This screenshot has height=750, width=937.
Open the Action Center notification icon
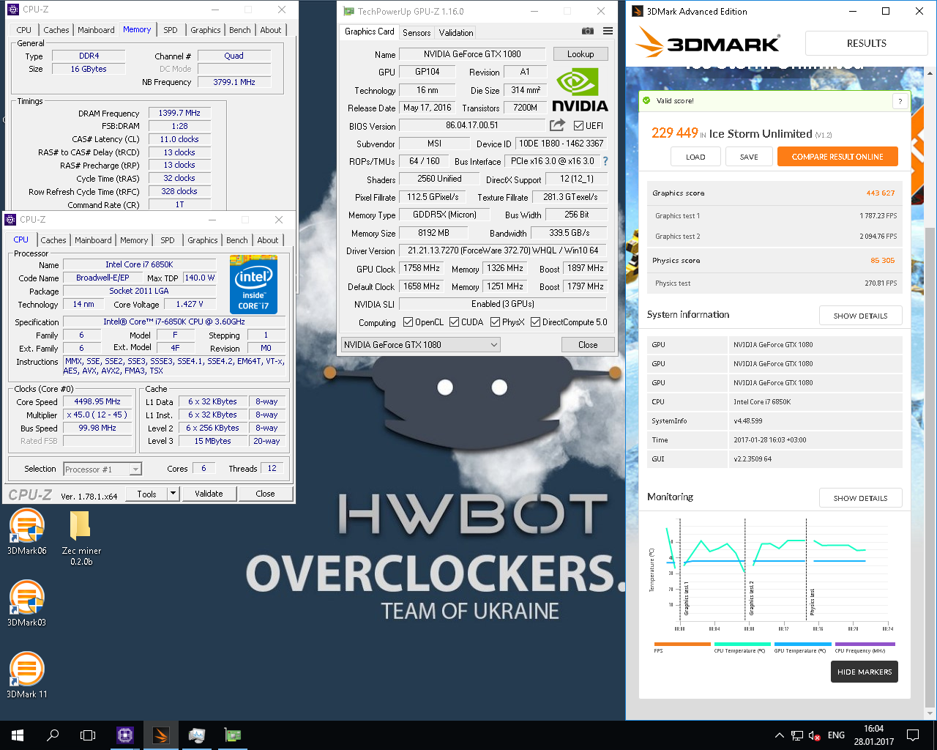(x=913, y=735)
